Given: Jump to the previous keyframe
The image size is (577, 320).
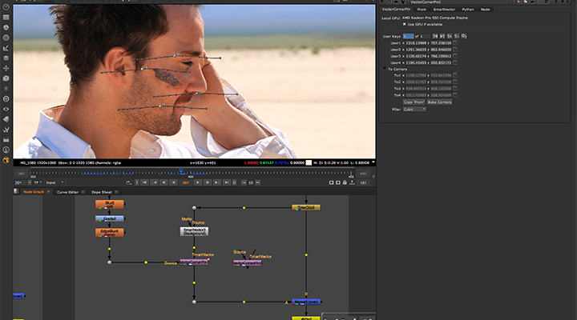Looking at the screenshot, I should click(154, 182).
